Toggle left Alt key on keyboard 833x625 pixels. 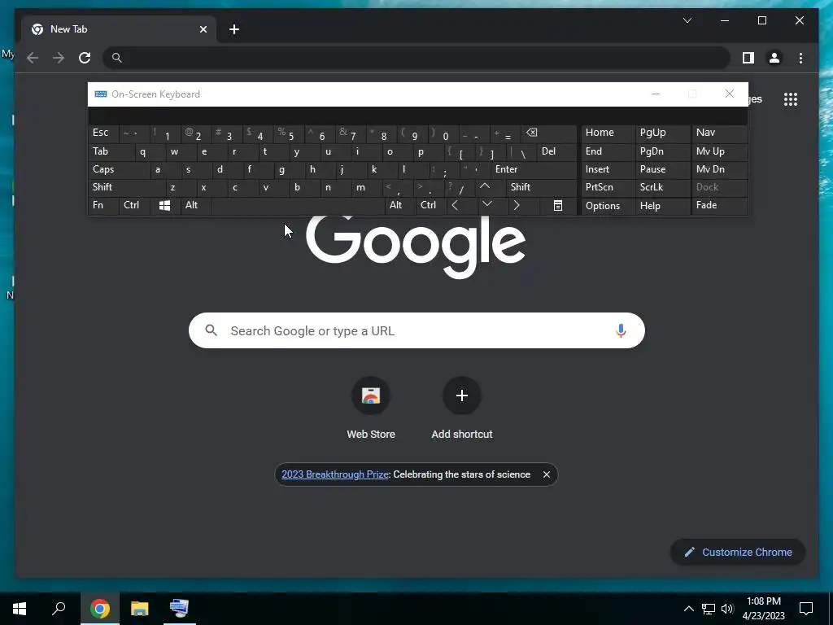(195, 205)
